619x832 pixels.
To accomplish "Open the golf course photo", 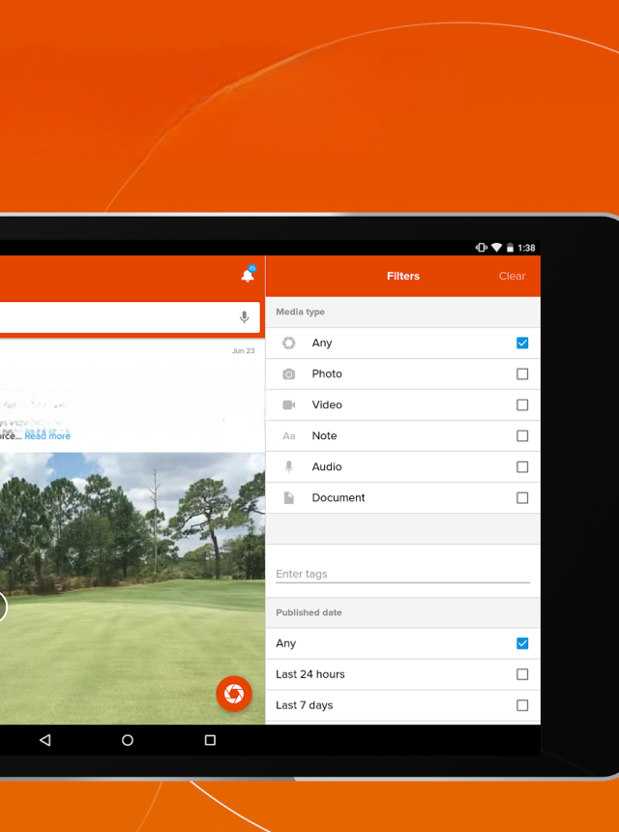I will 133,588.
